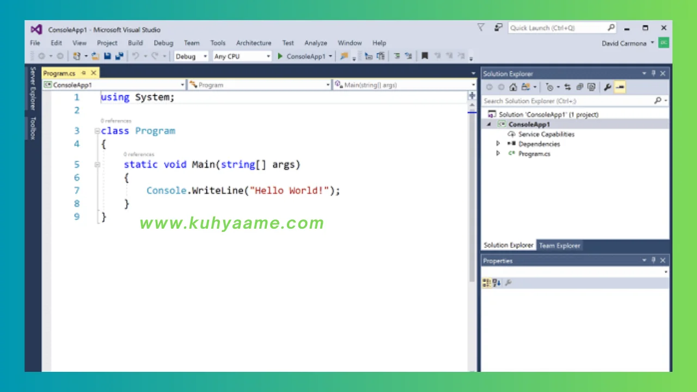The height and width of the screenshot is (392, 697).
Task: Click the Open File folder icon
Action: 95,56
